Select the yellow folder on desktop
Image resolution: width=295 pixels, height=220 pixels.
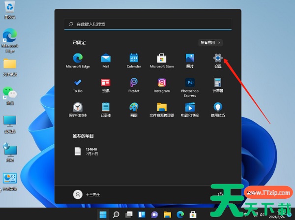click(10, 67)
